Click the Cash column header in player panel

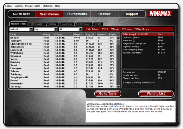point(160,34)
